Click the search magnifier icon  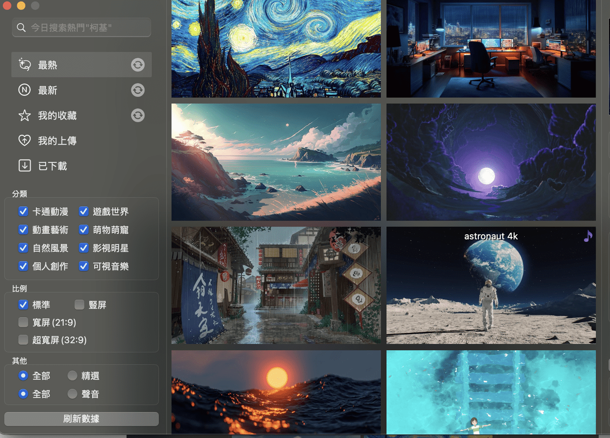coord(21,28)
